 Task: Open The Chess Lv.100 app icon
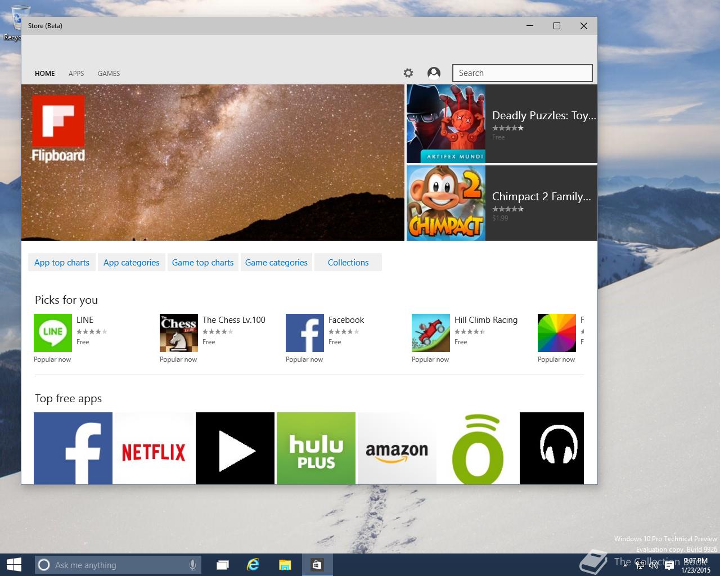[179, 333]
